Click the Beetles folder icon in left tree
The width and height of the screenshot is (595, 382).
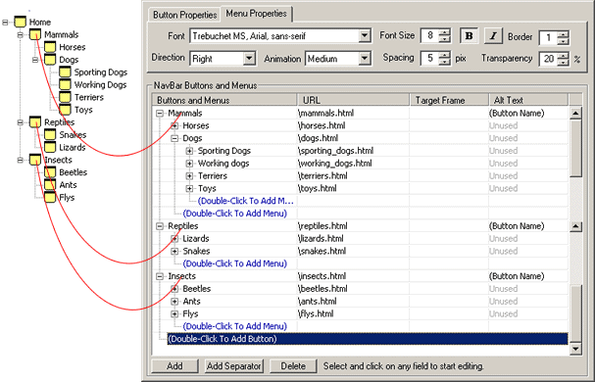pos(50,172)
